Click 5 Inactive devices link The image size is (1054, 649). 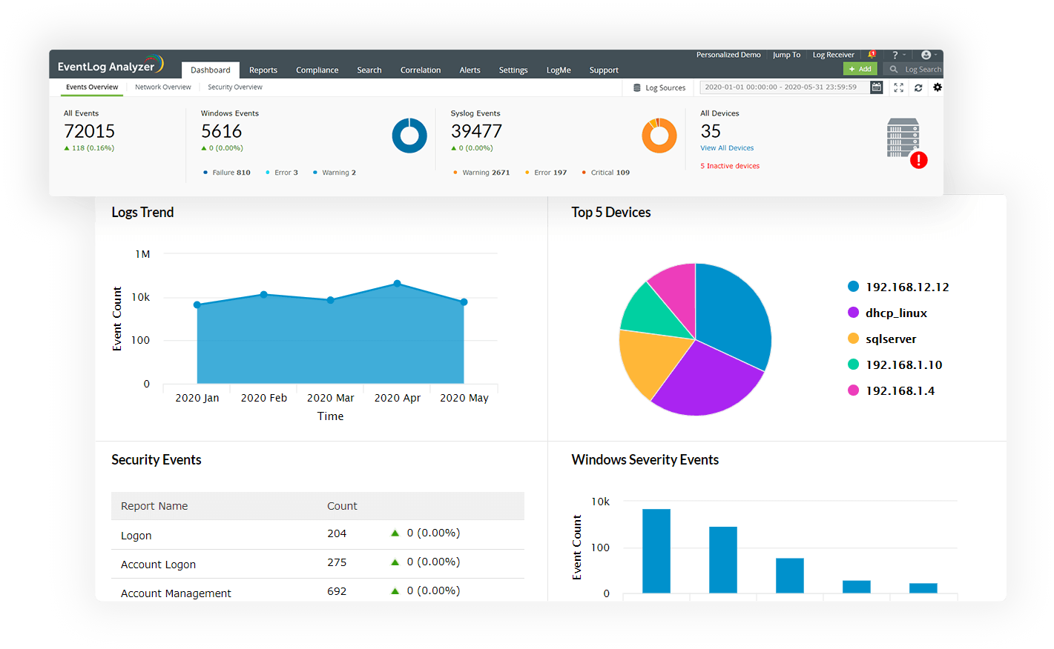730,166
